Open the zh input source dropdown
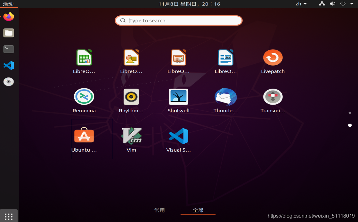The height and width of the screenshot is (222, 358). click(301, 4)
